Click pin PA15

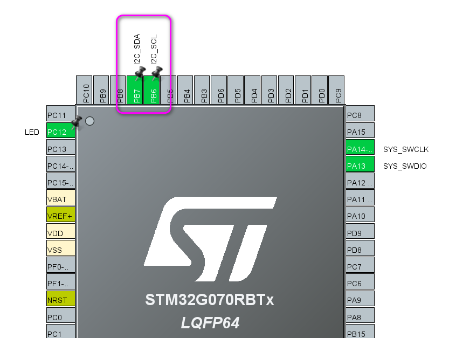point(360,130)
